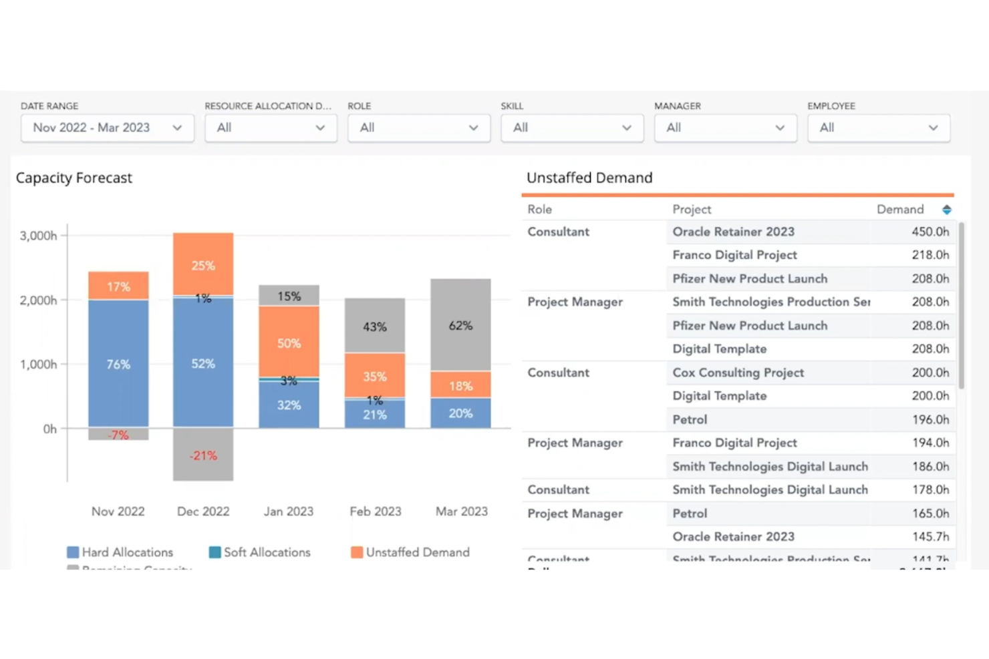The width and height of the screenshot is (989, 659).
Task: Expand the Skill filter dropdown
Action: [572, 128]
